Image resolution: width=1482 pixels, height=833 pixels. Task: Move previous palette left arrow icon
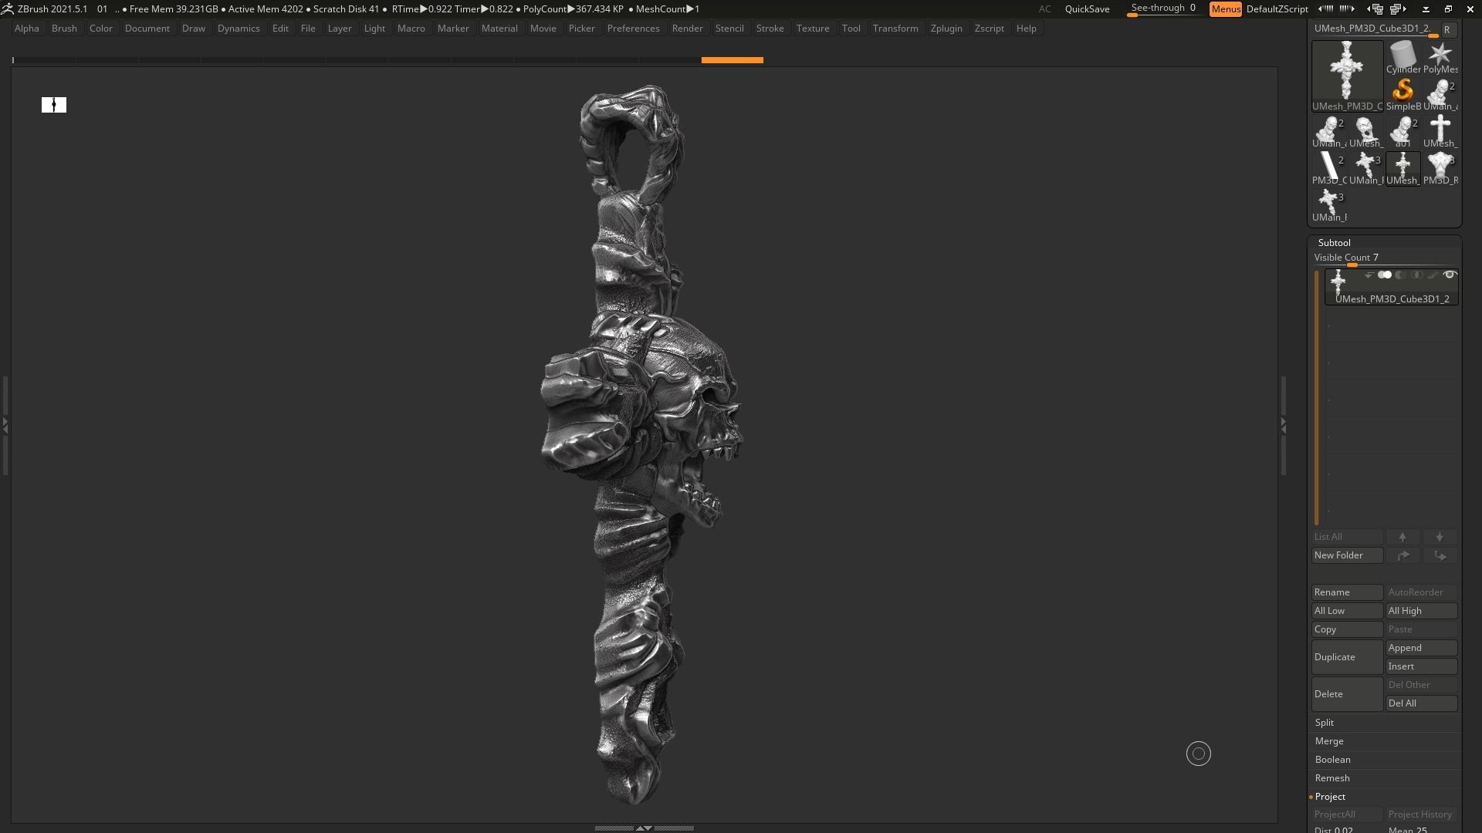[x=1327, y=8]
